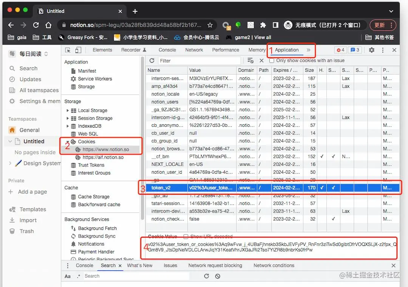Switch to the Elements tab
The width and height of the screenshot is (408, 287).
click(102, 50)
